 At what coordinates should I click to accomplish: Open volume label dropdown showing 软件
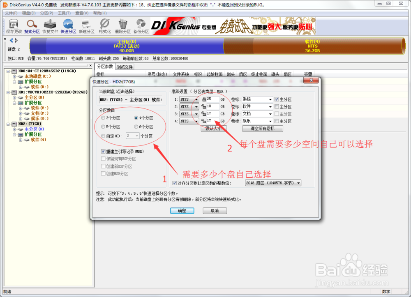(x=270, y=107)
